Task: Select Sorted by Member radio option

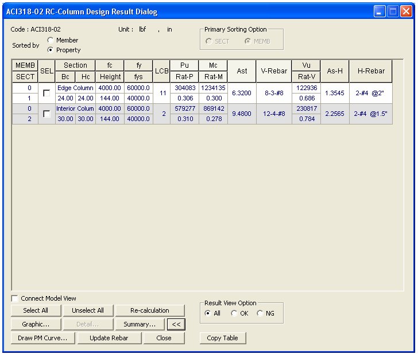Action: 51,40
